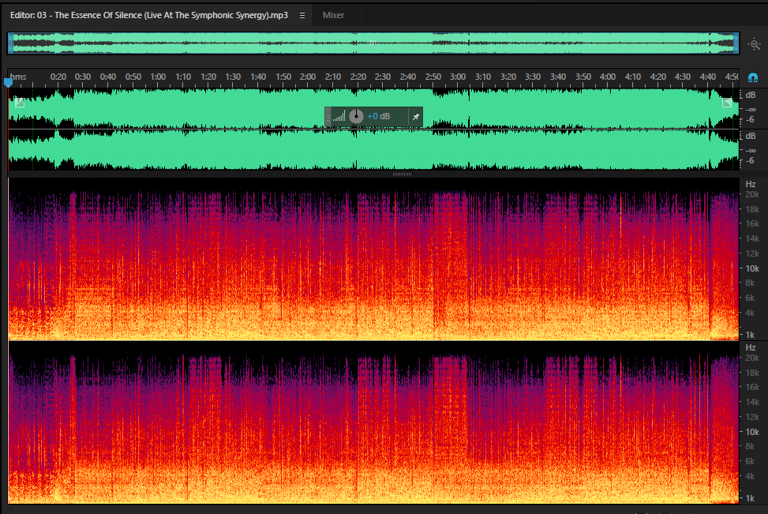Click the +0 dB gain value
This screenshot has height=514, width=768.
[x=379, y=117]
